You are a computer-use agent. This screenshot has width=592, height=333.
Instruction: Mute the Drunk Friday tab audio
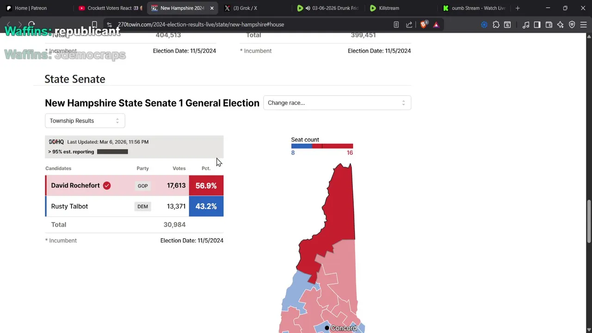coord(308,8)
